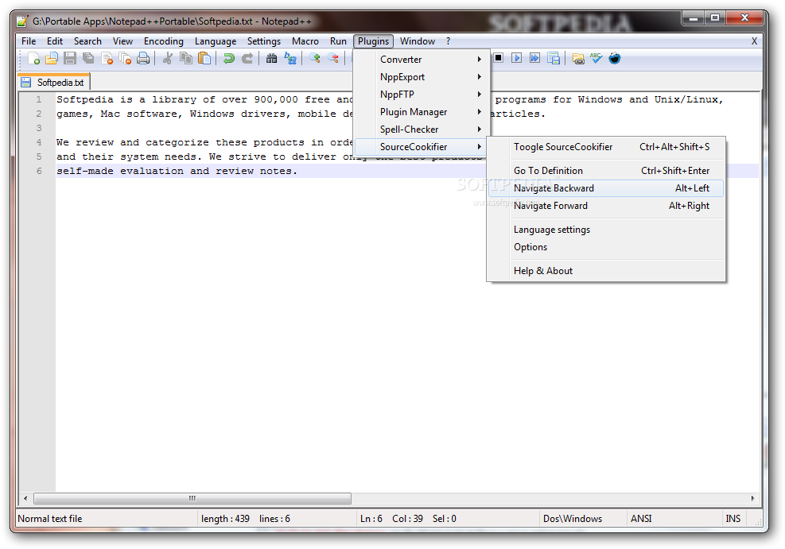
Task: Click the Replace toolbar icon
Action: click(x=290, y=59)
